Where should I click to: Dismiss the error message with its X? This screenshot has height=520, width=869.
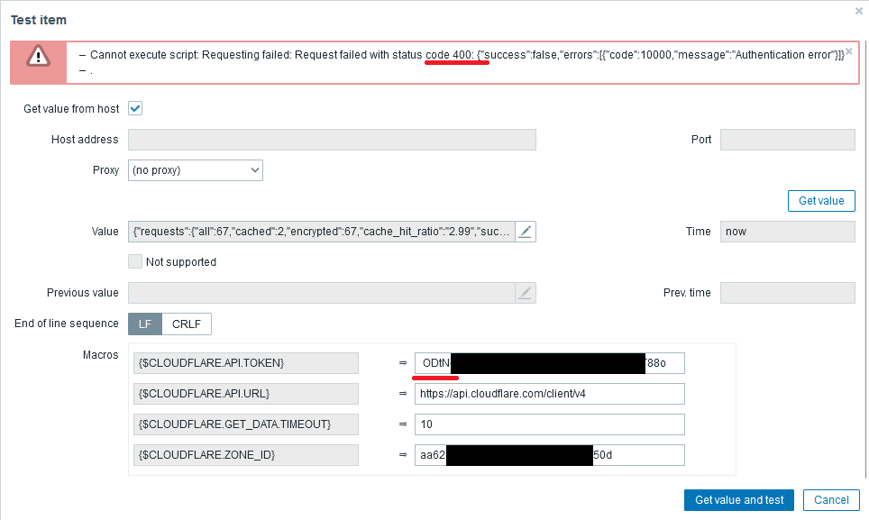[x=848, y=52]
